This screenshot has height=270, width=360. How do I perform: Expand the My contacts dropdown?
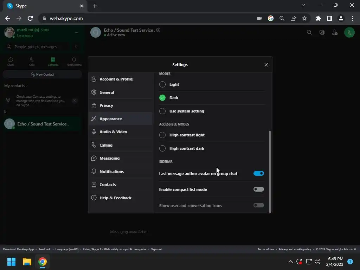[16, 86]
